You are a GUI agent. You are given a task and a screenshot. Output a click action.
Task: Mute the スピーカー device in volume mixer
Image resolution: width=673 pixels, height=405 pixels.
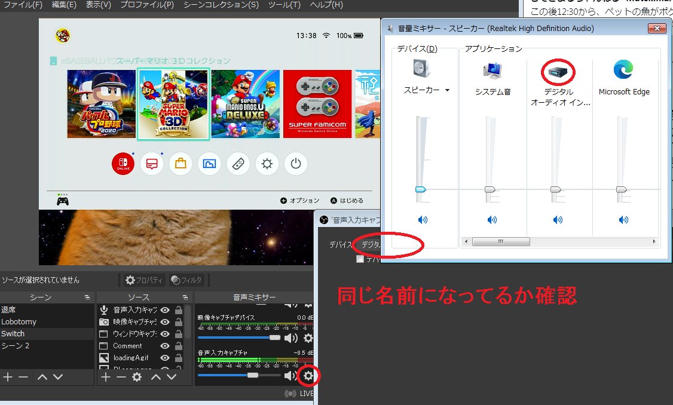point(423,220)
